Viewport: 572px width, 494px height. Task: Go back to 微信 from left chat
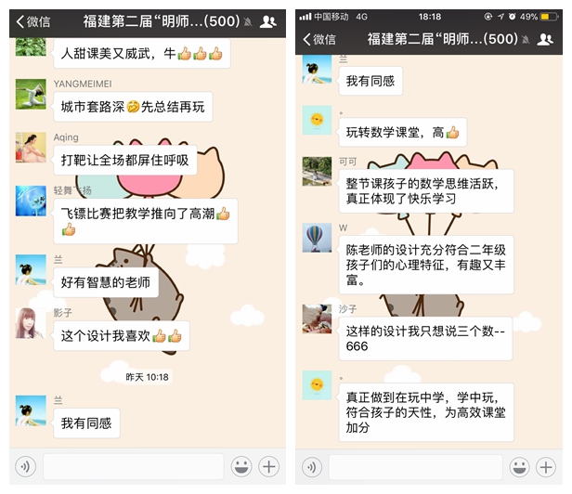(33, 21)
